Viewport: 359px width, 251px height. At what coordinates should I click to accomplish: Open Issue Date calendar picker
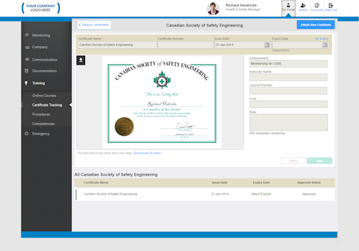(267, 45)
